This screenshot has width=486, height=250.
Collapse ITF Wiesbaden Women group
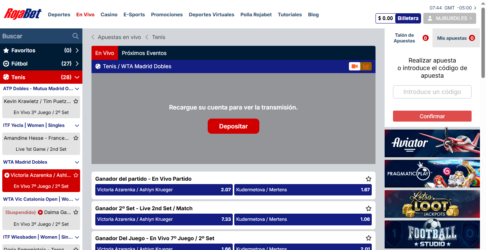pos(77,237)
